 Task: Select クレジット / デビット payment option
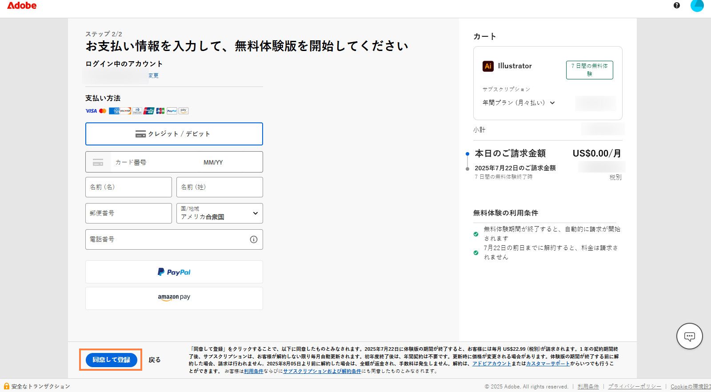point(174,134)
